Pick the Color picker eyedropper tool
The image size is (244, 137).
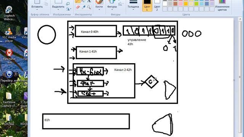[x=83, y=7]
